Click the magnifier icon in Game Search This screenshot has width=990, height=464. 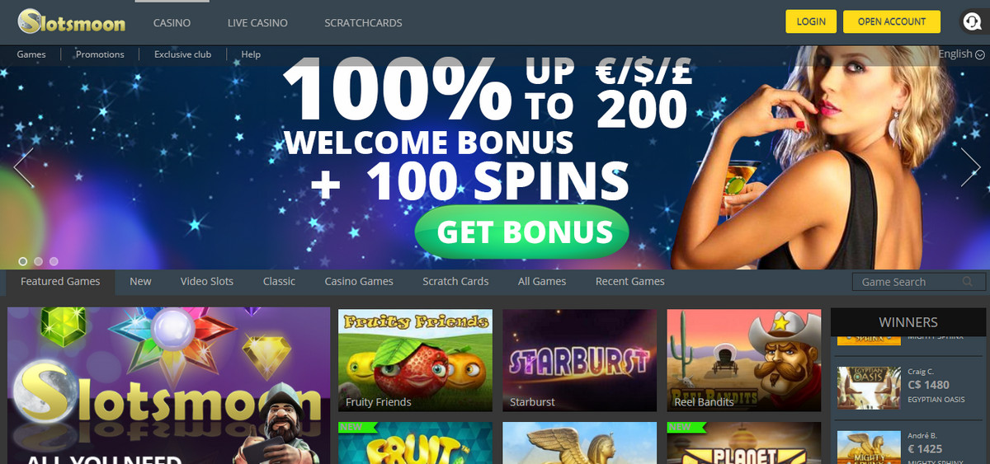966,282
